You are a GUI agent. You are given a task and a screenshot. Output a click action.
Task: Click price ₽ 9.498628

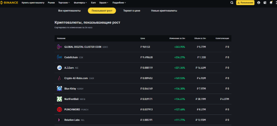pos(147,58)
